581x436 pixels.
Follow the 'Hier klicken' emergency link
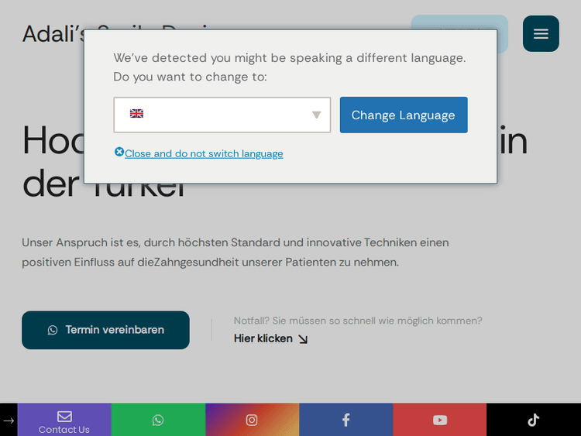tap(263, 338)
